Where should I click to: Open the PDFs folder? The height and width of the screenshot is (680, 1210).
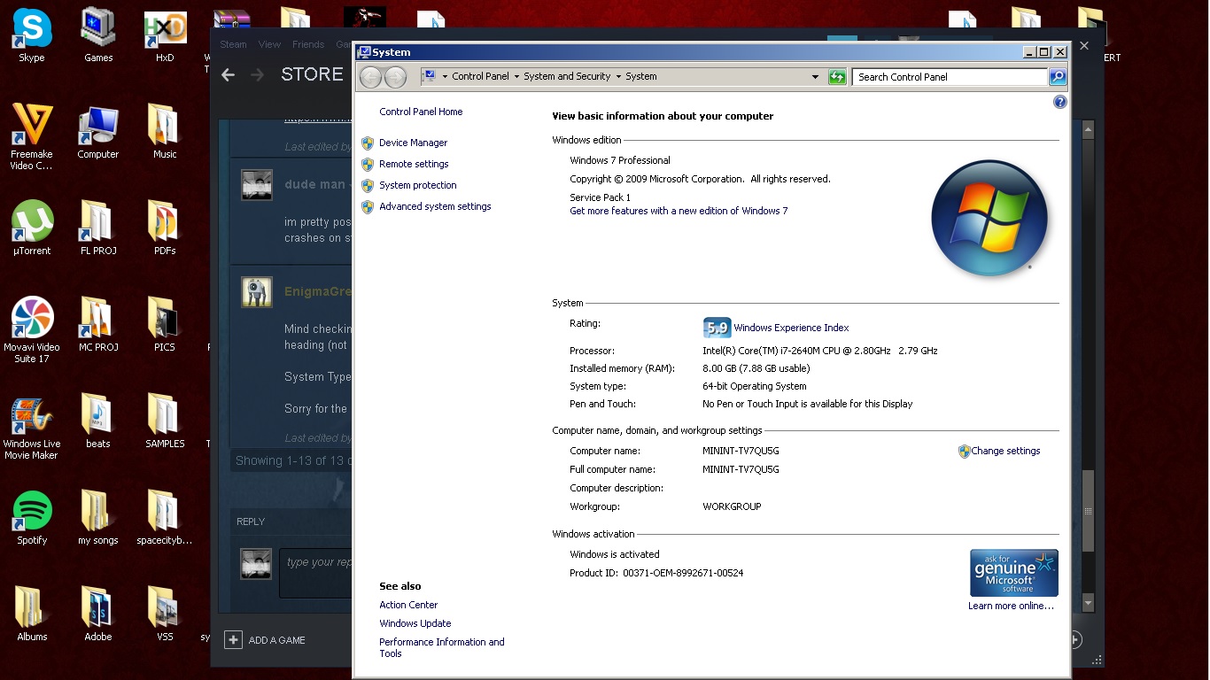coord(165,228)
